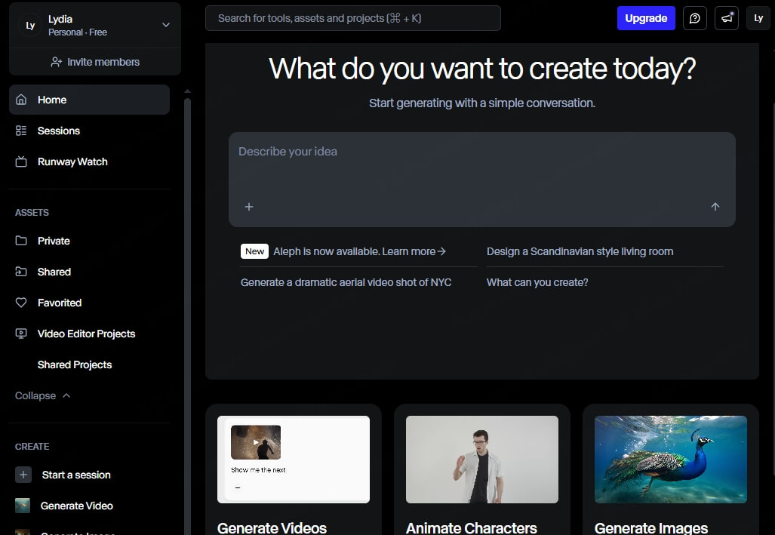The height and width of the screenshot is (535, 775).
Task: Click the sidebar scrollbar
Action: pyautogui.click(x=187, y=316)
